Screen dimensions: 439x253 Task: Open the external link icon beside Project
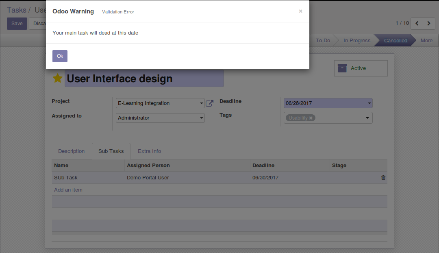(x=209, y=103)
